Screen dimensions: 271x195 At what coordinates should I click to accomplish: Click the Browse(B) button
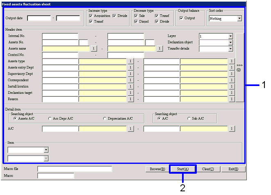pos(157,169)
